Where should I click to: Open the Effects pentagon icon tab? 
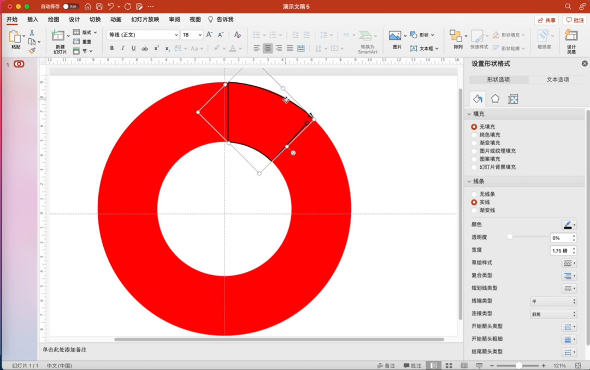[x=495, y=99]
